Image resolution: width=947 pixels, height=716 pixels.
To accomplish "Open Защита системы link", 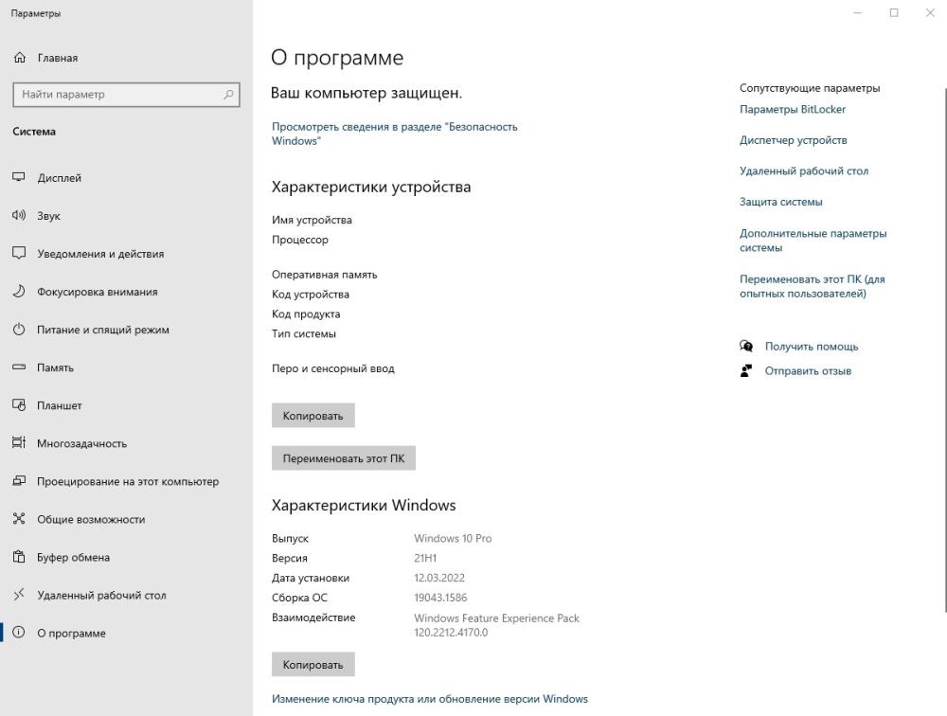I will [781, 202].
